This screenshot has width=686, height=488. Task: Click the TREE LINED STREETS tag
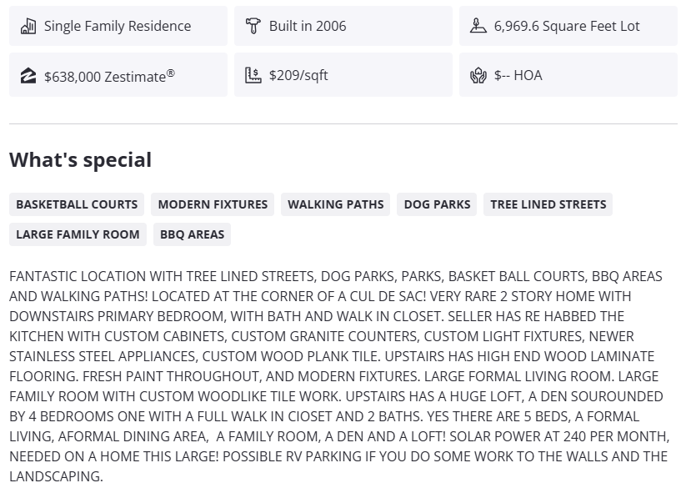(548, 204)
